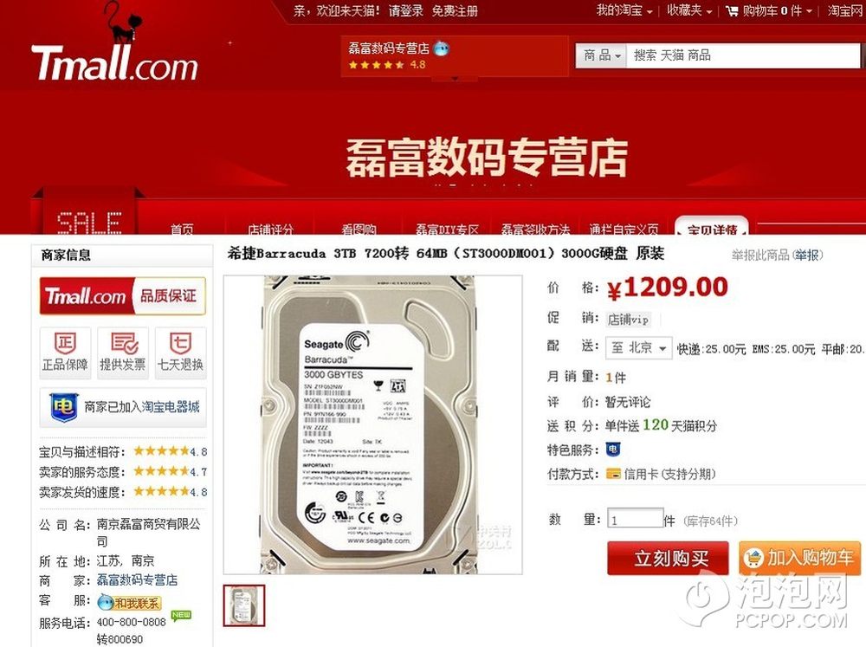Click the 和我联系 contact seller button
This screenshot has height=647, width=866.
pos(129,602)
